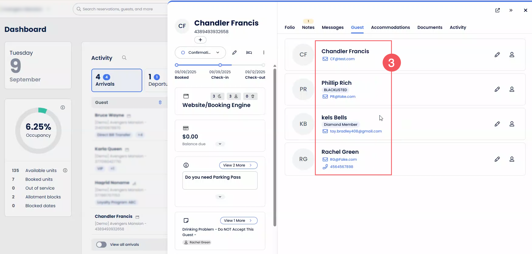Screen dimensions: 532x254
Task: Open Chandler Francis guest profile icon
Action: click(512, 55)
